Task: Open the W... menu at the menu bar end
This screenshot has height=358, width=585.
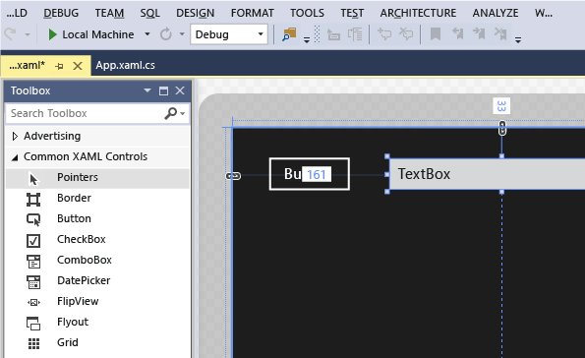Action: 543,13
